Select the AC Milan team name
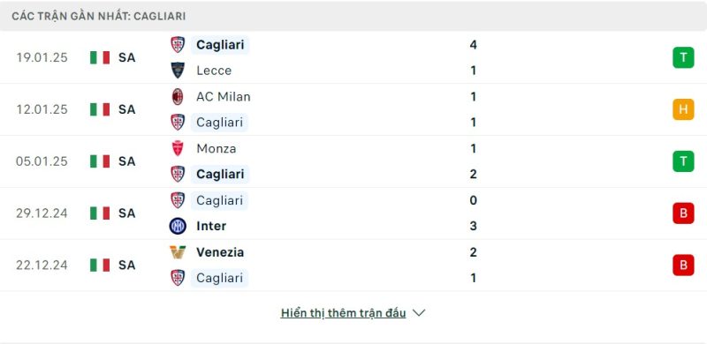Screen dimensions: 707x344 point(224,97)
